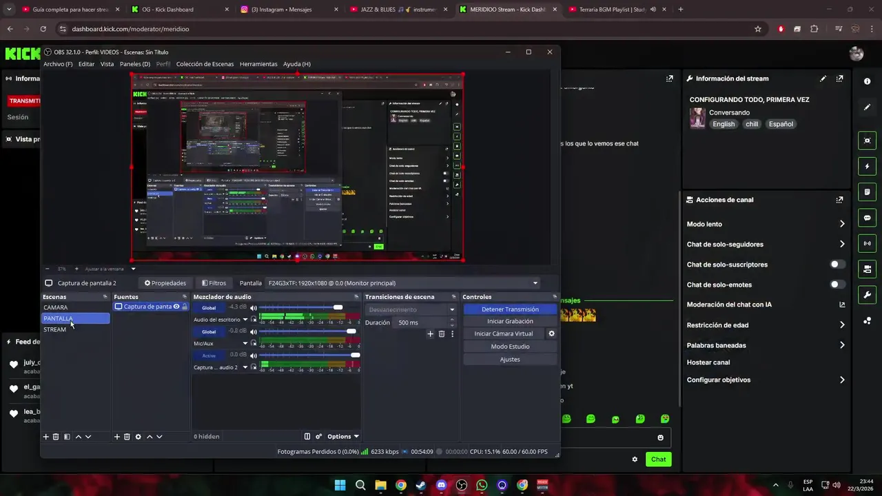This screenshot has height=496, width=882.
Task: Toggle Chat de solo-emotes switch
Action: (x=837, y=285)
